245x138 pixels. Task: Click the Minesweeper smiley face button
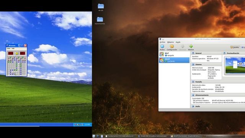click(17, 53)
